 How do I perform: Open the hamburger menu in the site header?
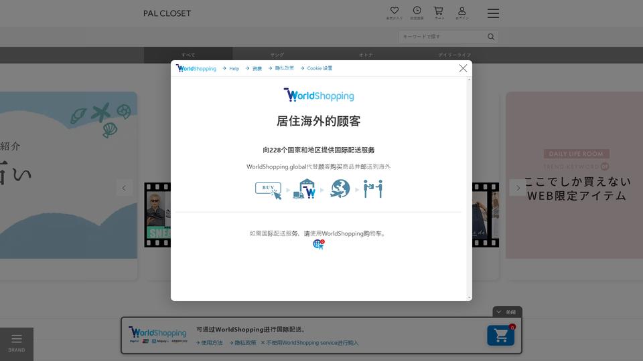[x=494, y=13]
